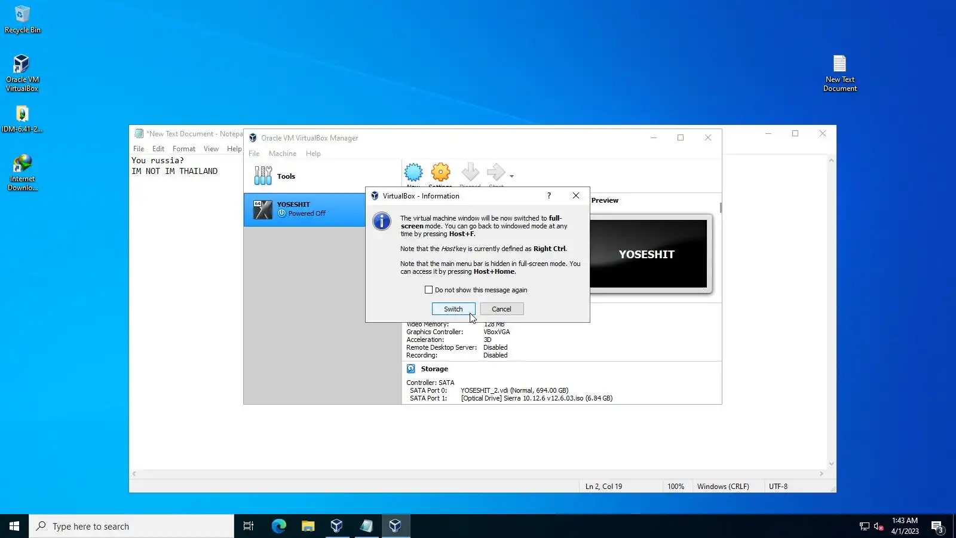
Task: Select the Recycle Bin desktop icon
Action: 22,20
